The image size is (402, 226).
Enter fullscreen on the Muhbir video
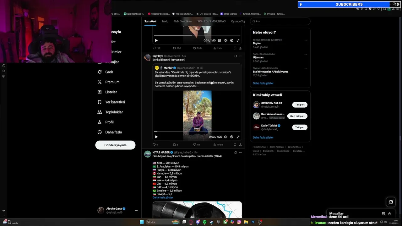click(x=238, y=137)
